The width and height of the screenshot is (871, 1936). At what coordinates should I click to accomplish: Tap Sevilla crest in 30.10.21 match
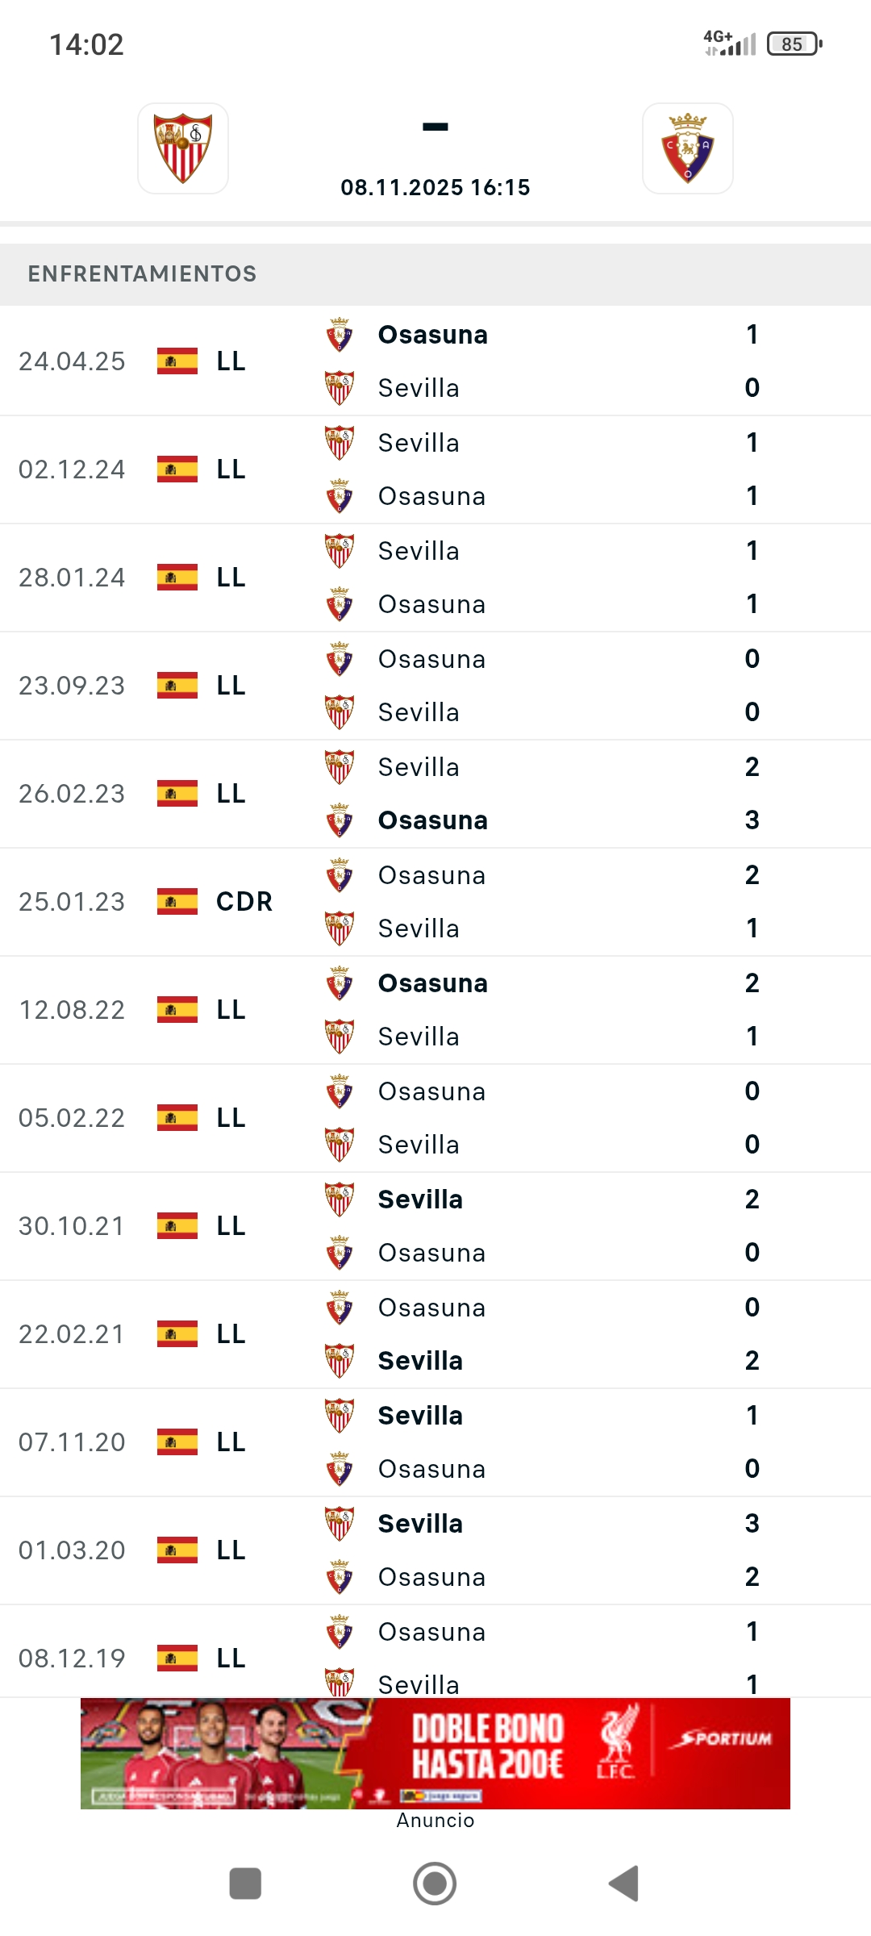coord(340,1200)
